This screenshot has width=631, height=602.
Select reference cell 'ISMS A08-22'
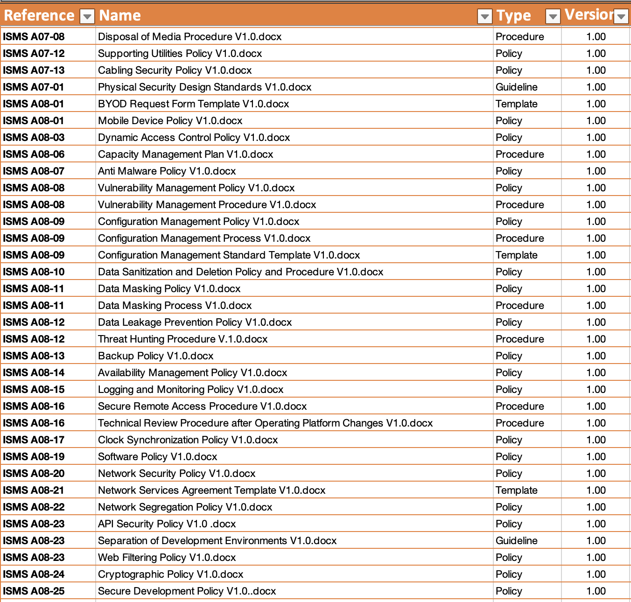[x=48, y=507]
